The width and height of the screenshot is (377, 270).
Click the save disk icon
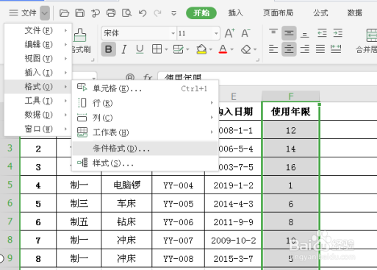tap(79, 13)
